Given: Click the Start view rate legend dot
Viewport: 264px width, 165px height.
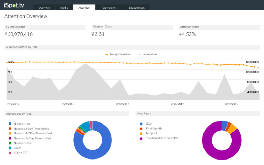Looking at the screenshot, I should 141,123.
